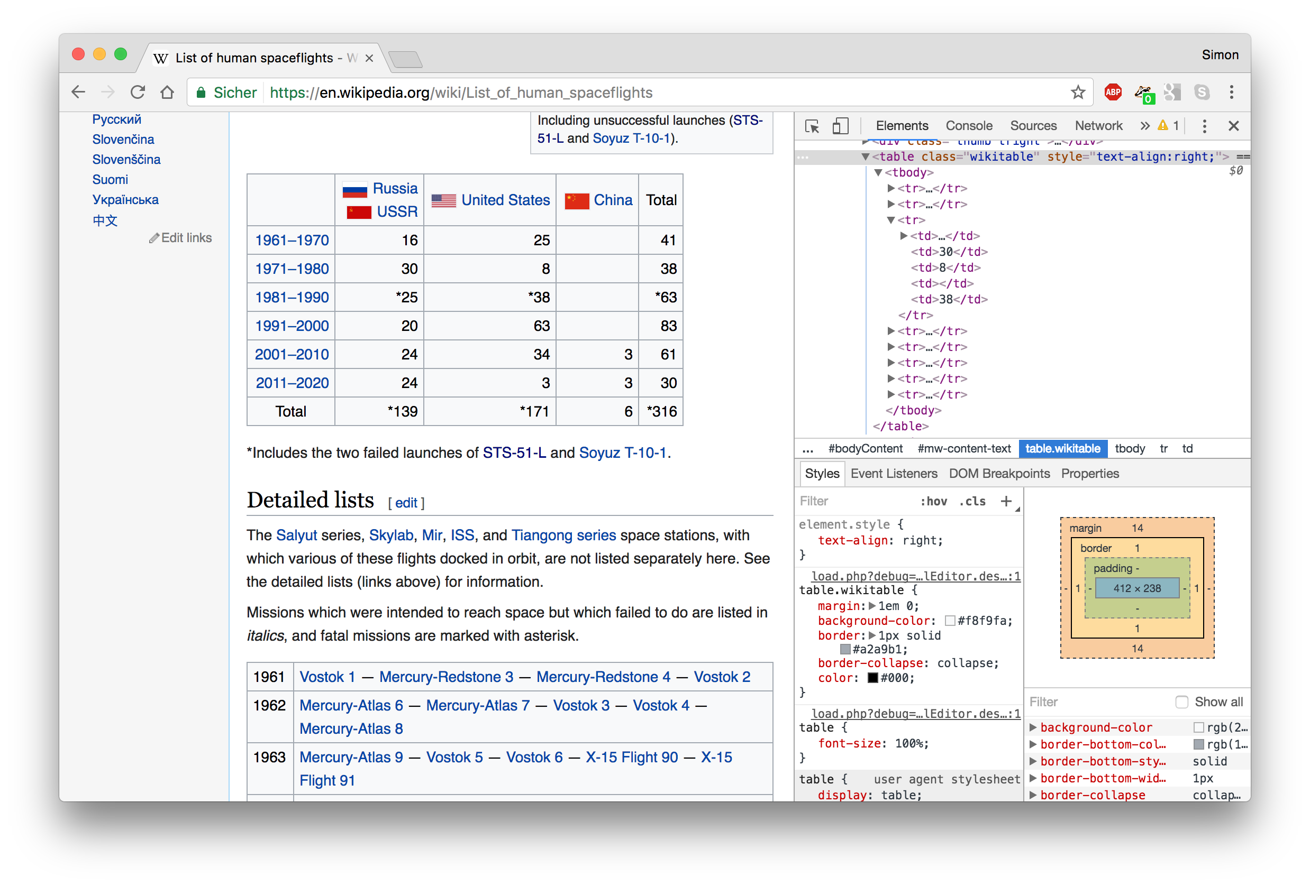Bookmark the page with the star icon
This screenshot has height=886, width=1310.
pyautogui.click(x=1078, y=93)
